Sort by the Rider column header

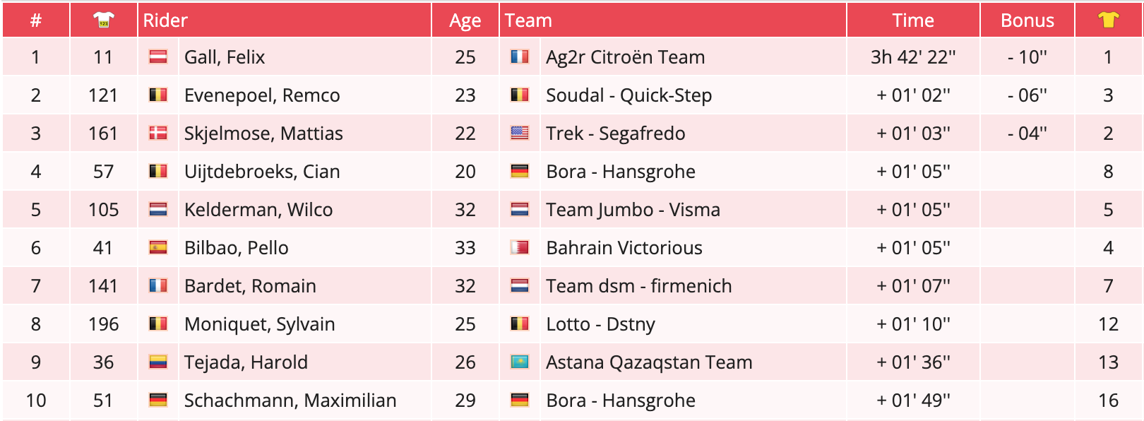(165, 20)
